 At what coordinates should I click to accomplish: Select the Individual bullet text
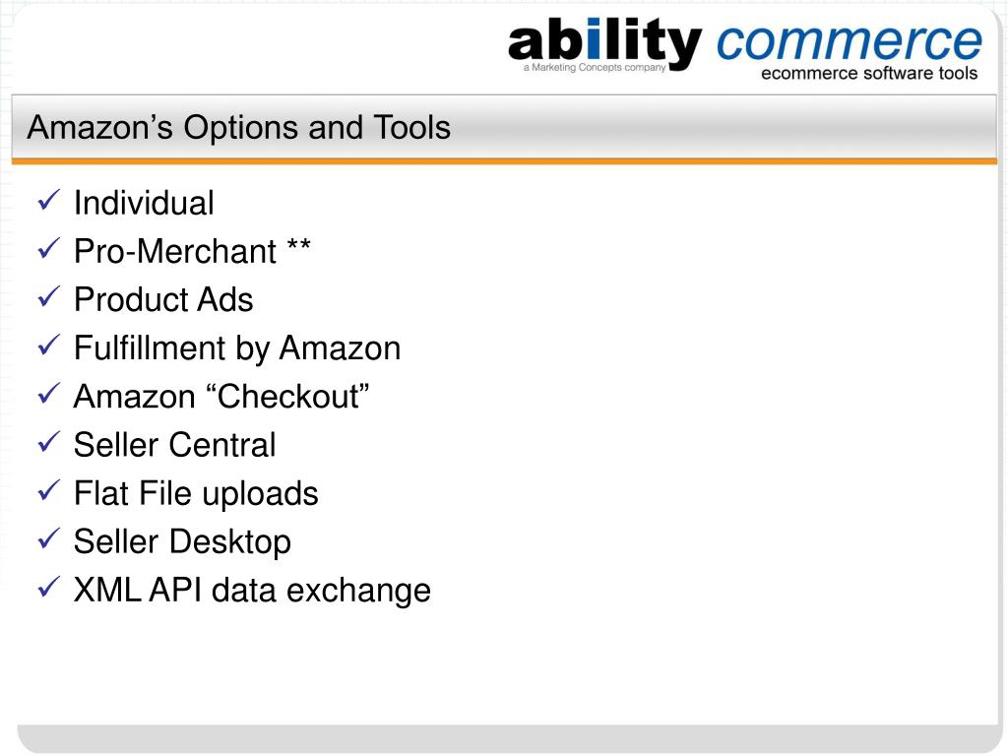click(x=144, y=203)
